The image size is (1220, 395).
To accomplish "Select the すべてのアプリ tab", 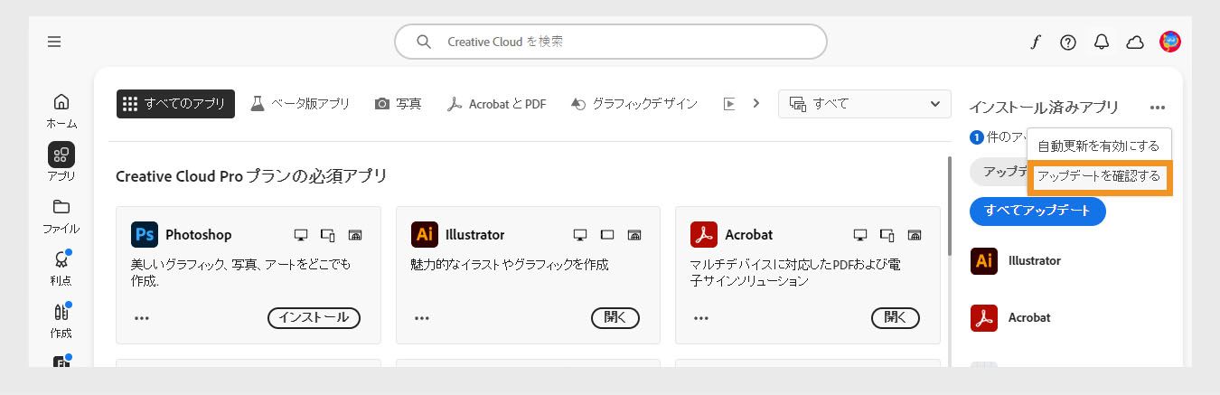I will coord(175,104).
